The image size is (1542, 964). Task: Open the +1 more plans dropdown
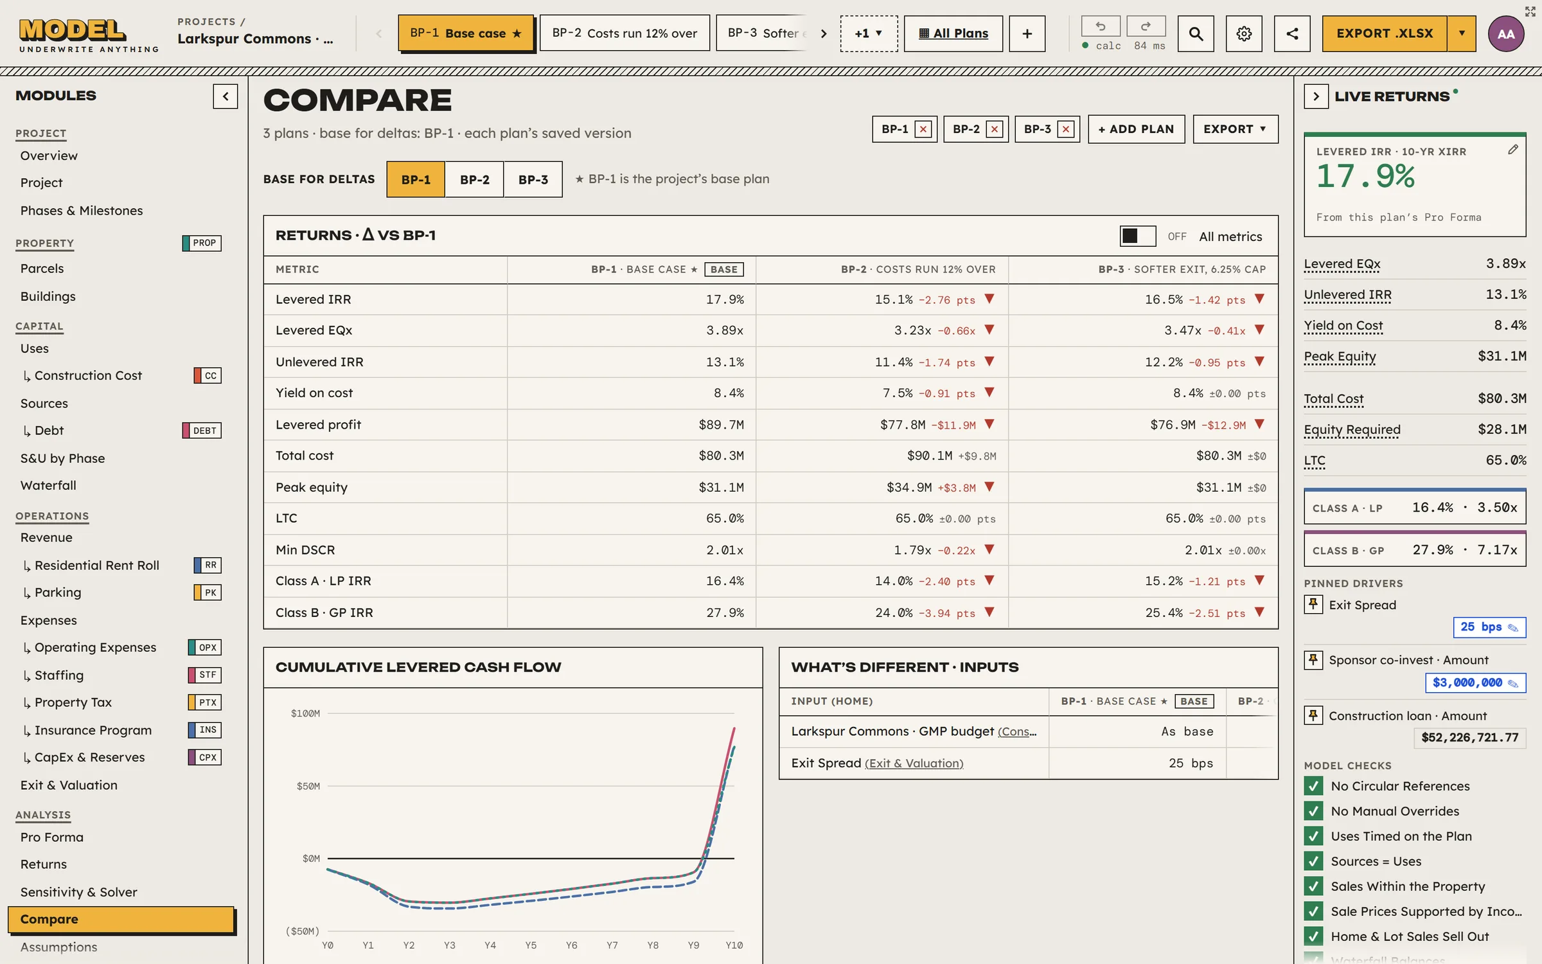tap(869, 33)
